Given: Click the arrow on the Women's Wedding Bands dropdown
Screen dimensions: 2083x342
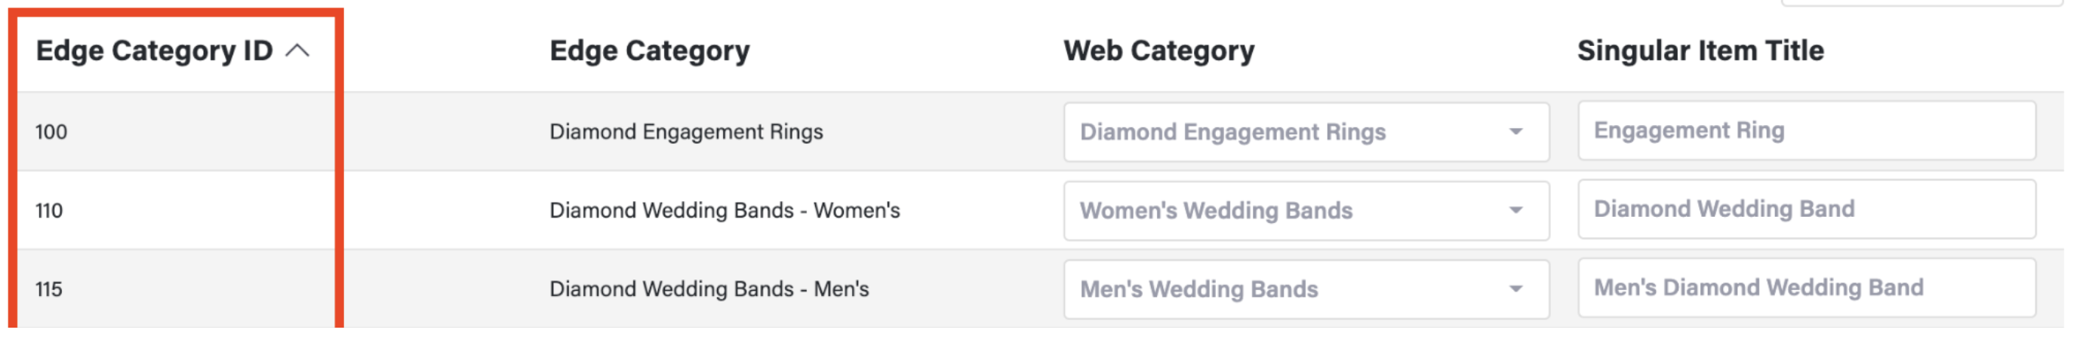Looking at the screenshot, I should point(1515,210).
